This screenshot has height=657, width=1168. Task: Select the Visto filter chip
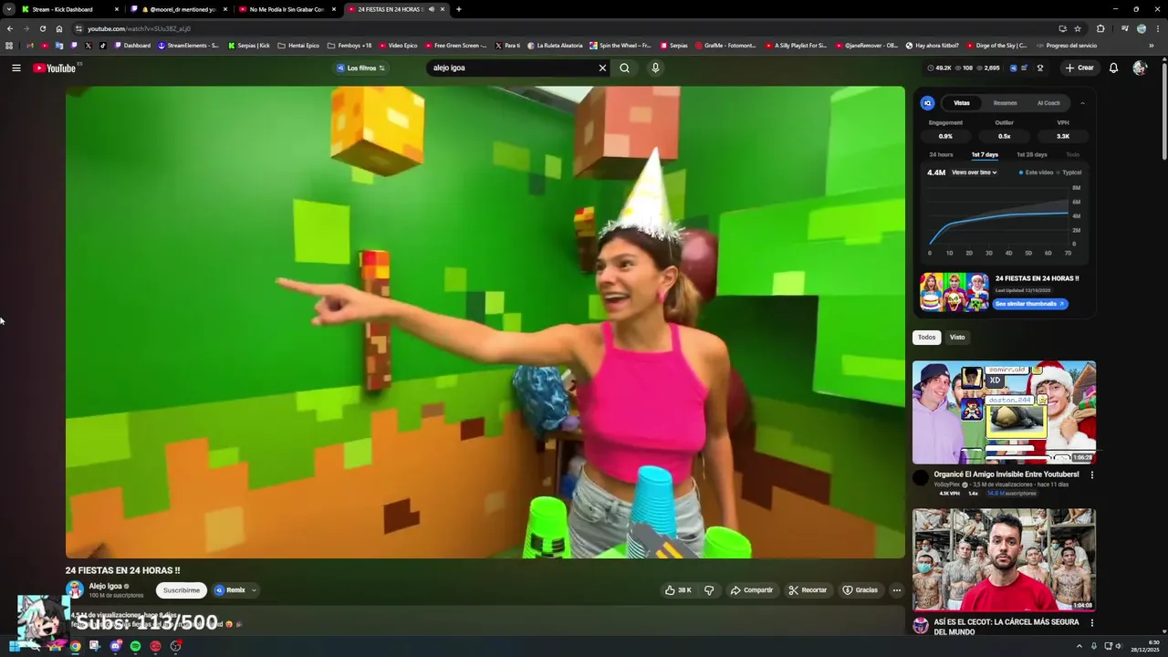tap(957, 338)
